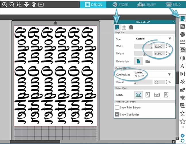Open the grid settings tab icon

tap(124, 27)
